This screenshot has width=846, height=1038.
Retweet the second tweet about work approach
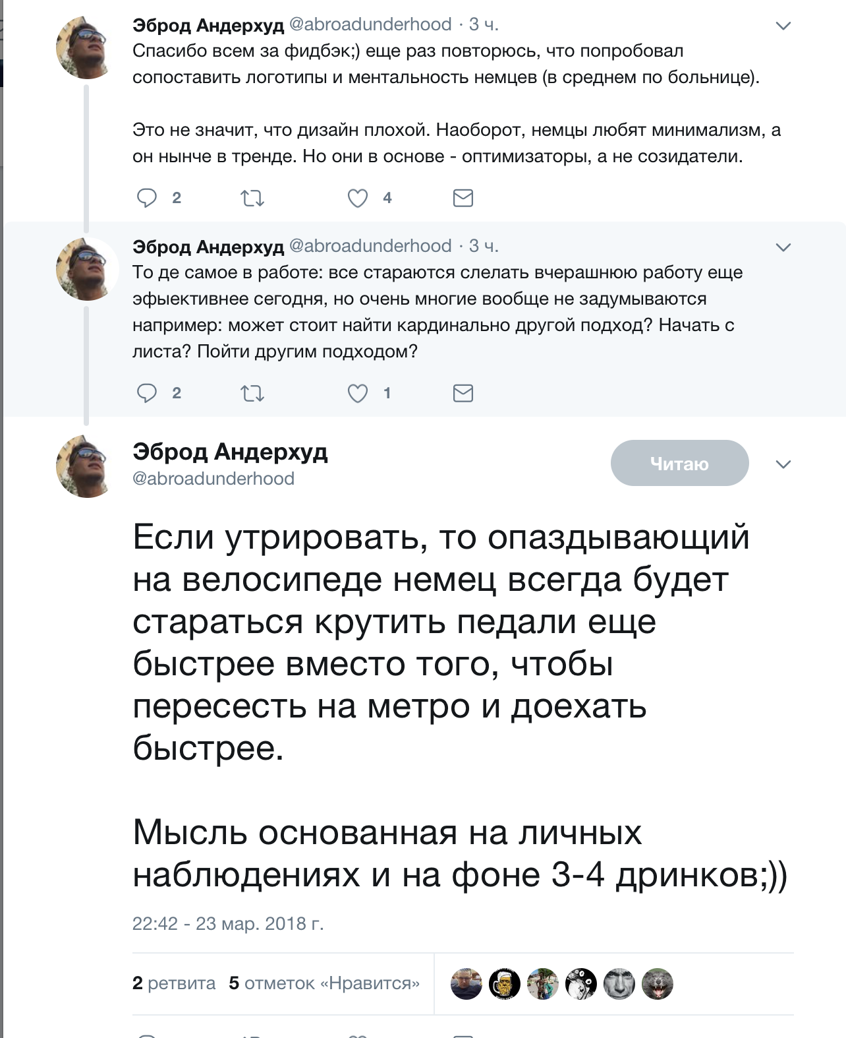click(252, 394)
